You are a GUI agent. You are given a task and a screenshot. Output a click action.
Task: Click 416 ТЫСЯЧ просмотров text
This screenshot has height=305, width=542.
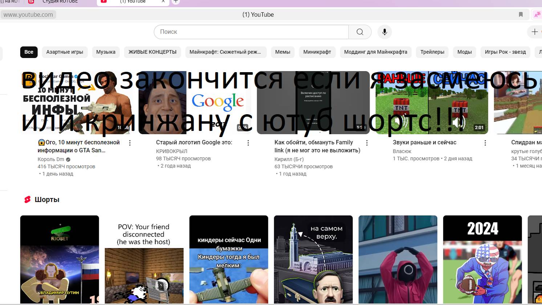point(66,166)
